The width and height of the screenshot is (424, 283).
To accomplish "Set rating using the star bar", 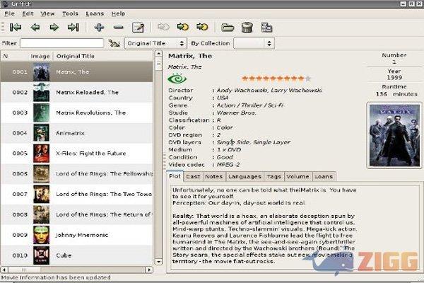I will click(276, 78).
